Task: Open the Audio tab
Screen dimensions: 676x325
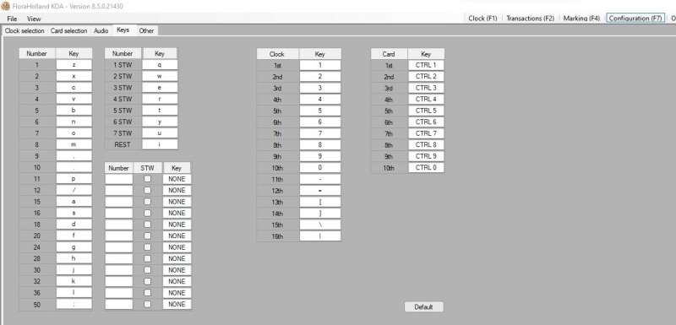Action: [x=101, y=30]
